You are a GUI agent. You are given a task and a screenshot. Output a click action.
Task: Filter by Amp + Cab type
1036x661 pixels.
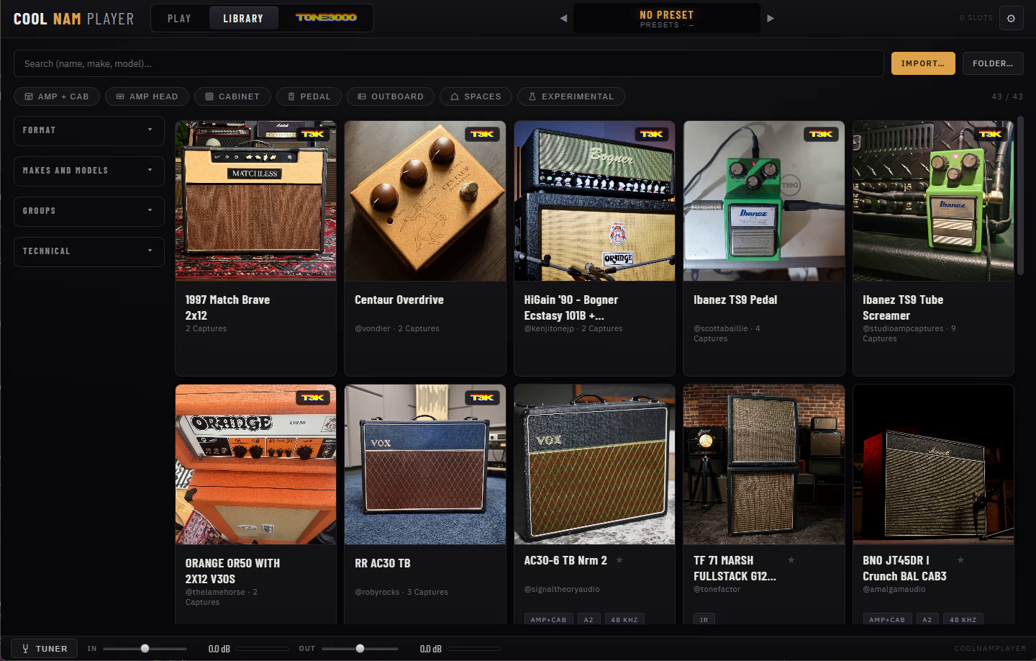click(x=56, y=96)
